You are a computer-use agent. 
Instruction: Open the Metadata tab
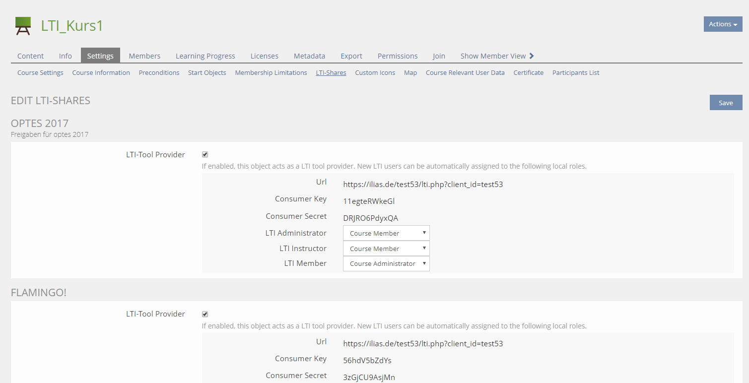point(309,56)
